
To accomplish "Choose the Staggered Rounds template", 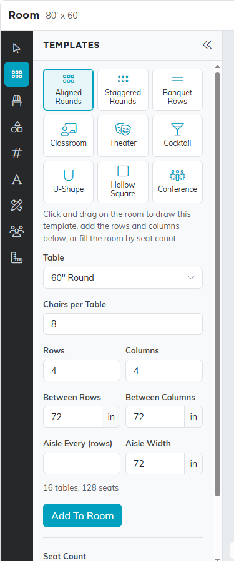I will coord(123,90).
